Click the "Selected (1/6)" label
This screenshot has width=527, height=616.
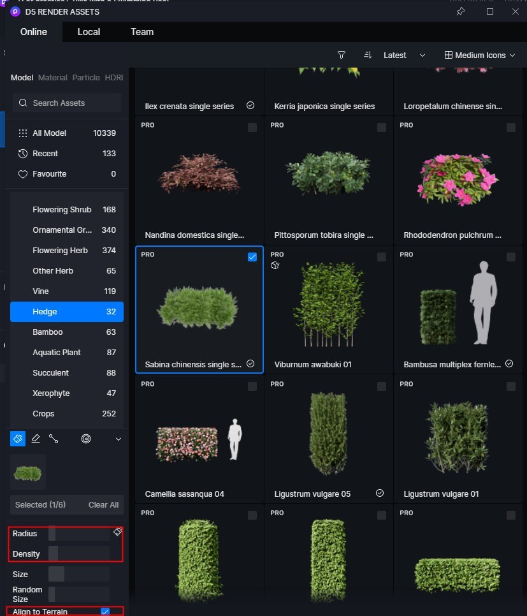(x=40, y=505)
